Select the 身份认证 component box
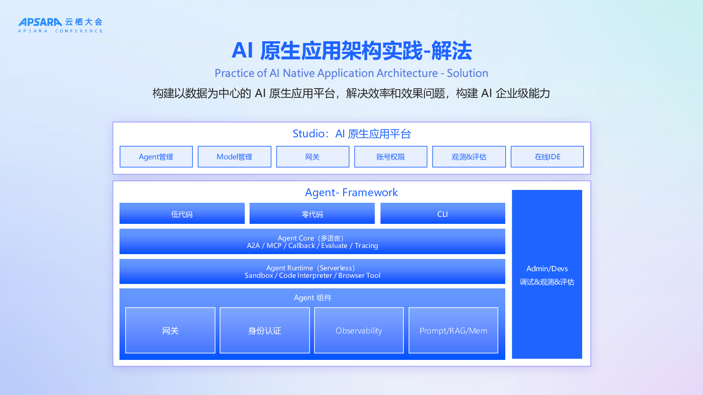This screenshot has height=395, width=703. click(265, 330)
